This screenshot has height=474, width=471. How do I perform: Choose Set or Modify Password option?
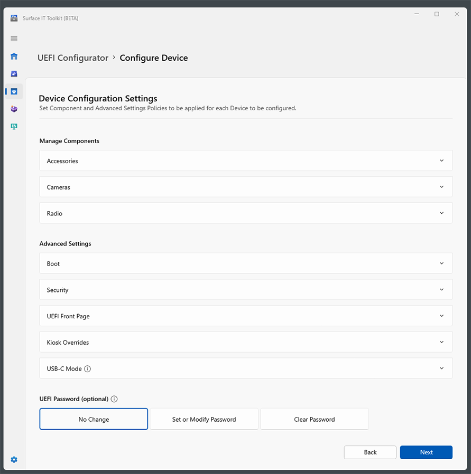[204, 419]
